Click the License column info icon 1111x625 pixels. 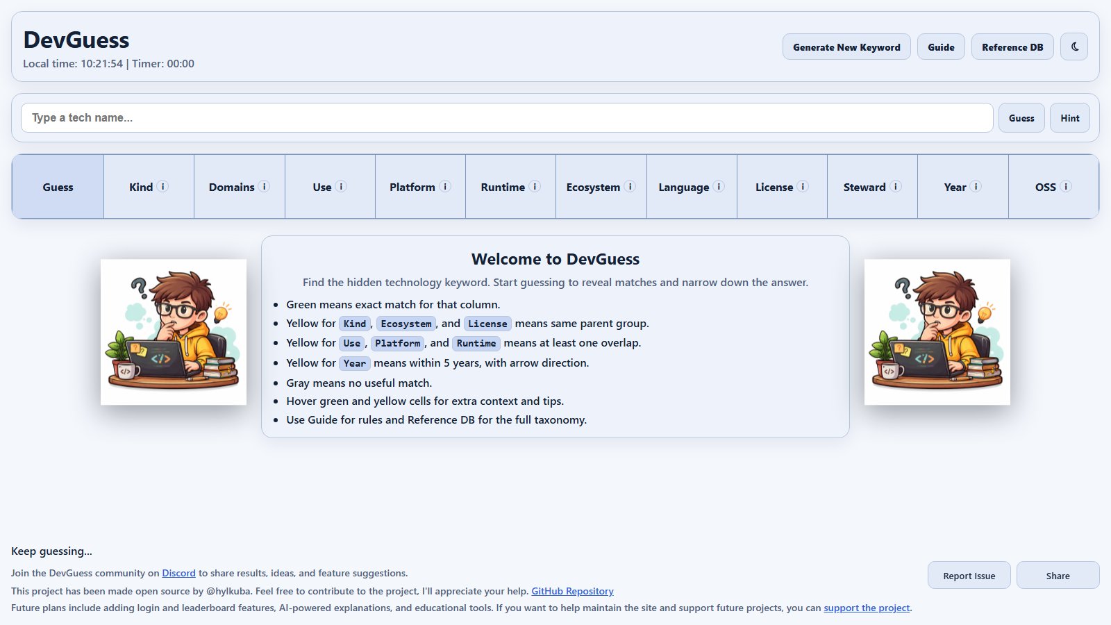(x=803, y=186)
